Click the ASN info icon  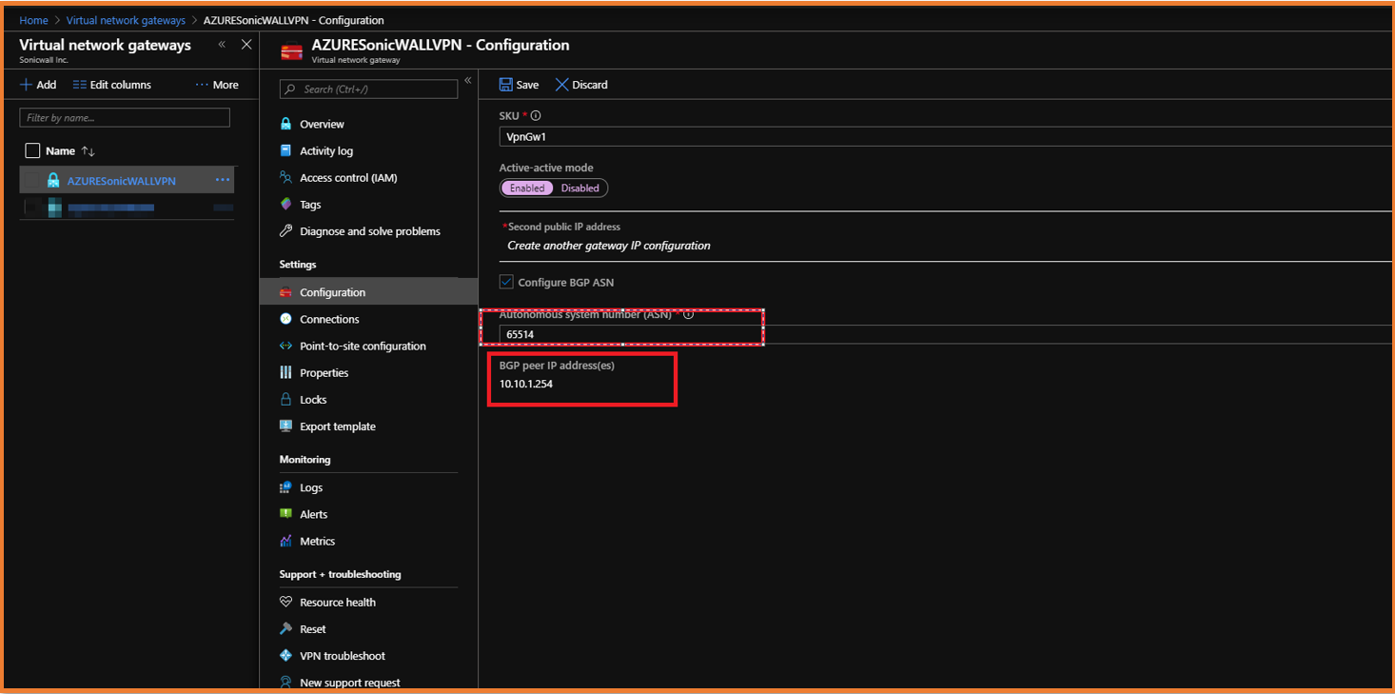pos(688,314)
